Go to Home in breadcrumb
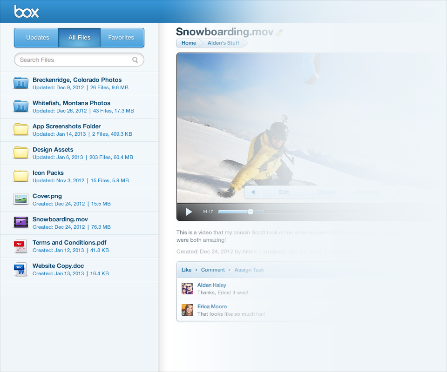The height and width of the screenshot is (372, 447). pyautogui.click(x=189, y=43)
